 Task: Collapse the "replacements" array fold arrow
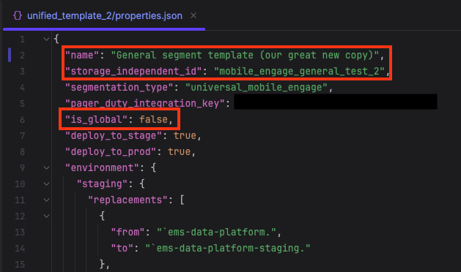click(x=46, y=200)
